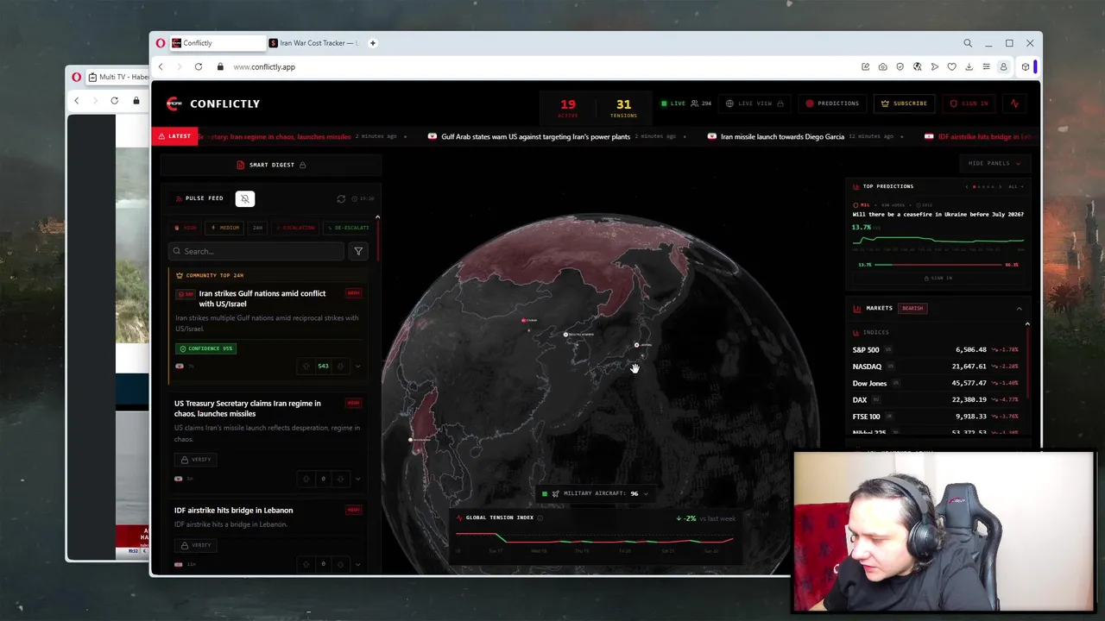This screenshot has width=1105, height=621.
Task: Open the browser snapshot camera icon
Action: coord(882,66)
